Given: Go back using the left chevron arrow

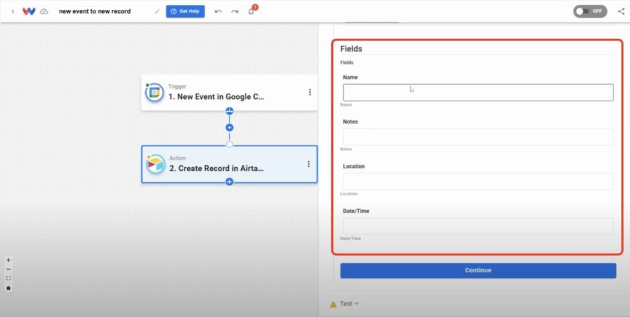Looking at the screenshot, I should pyautogui.click(x=13, y=11).
